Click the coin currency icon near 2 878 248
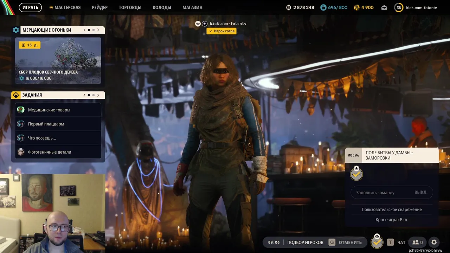Screen dimensions: 450x253 coord(289,7)
